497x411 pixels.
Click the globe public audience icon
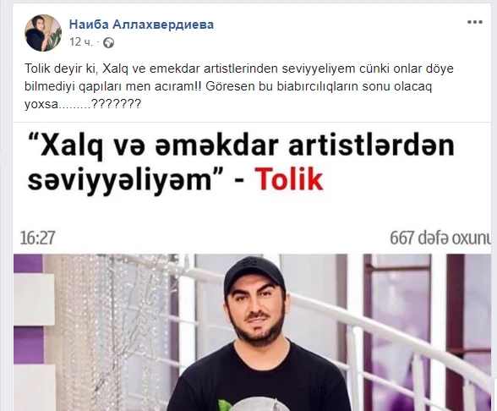click(109, 42)
